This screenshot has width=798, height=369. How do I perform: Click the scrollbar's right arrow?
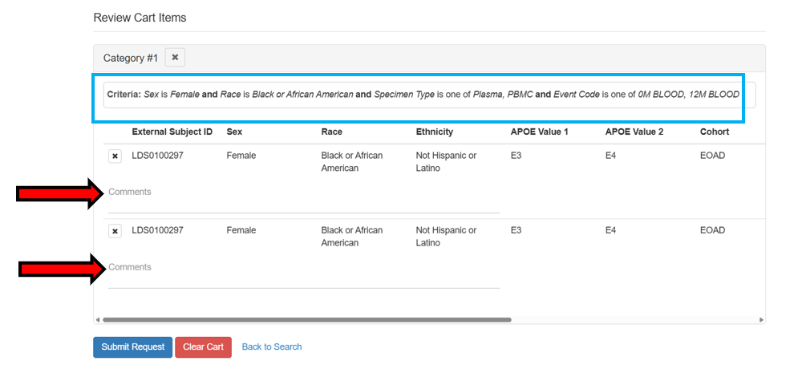[760, 319]
